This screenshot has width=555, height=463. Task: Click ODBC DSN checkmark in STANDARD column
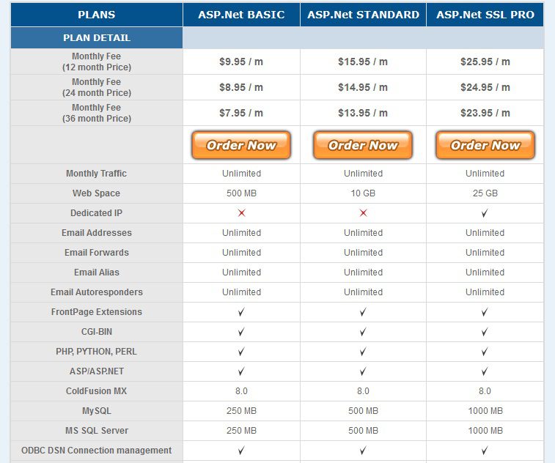click(363, 451)
